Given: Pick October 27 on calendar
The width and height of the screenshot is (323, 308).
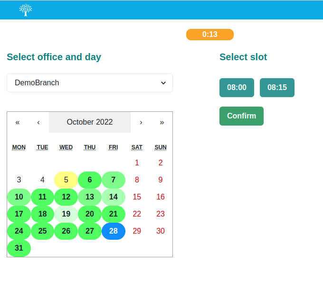Looking at the screenshot, I should [x=90, y=231].
